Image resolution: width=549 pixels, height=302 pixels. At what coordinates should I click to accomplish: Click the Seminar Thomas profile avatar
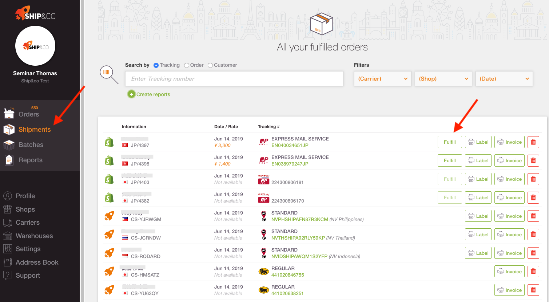[35, 46]
